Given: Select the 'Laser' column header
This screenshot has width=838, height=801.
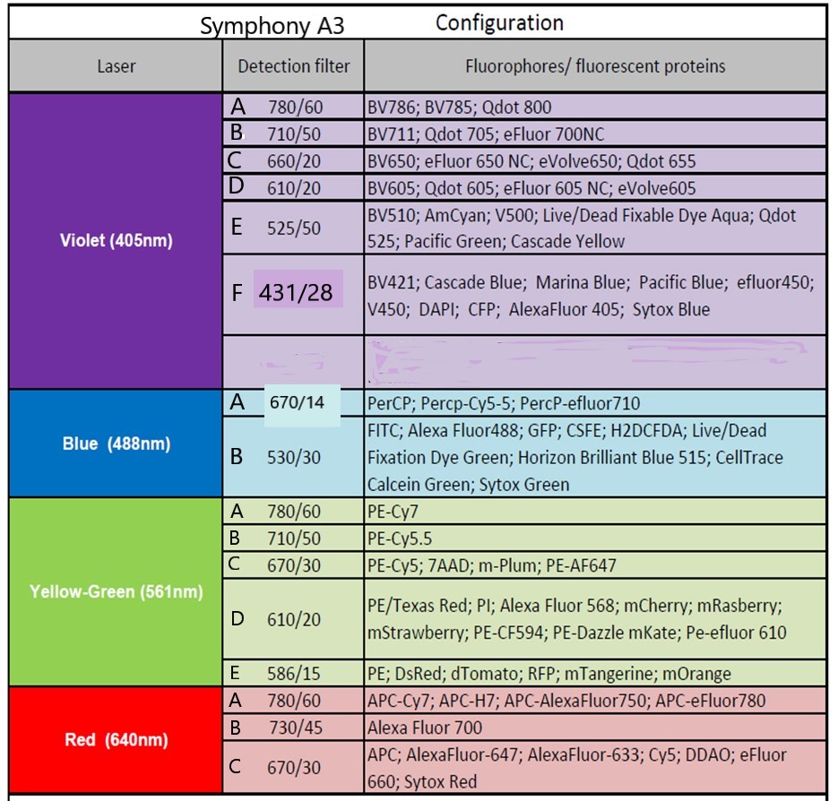Looking at the screenshot, I should point(116,65).
